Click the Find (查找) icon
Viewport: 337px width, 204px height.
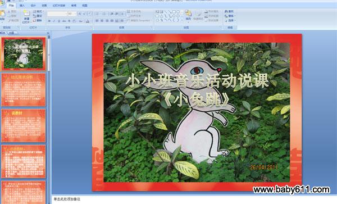point(230,11)
